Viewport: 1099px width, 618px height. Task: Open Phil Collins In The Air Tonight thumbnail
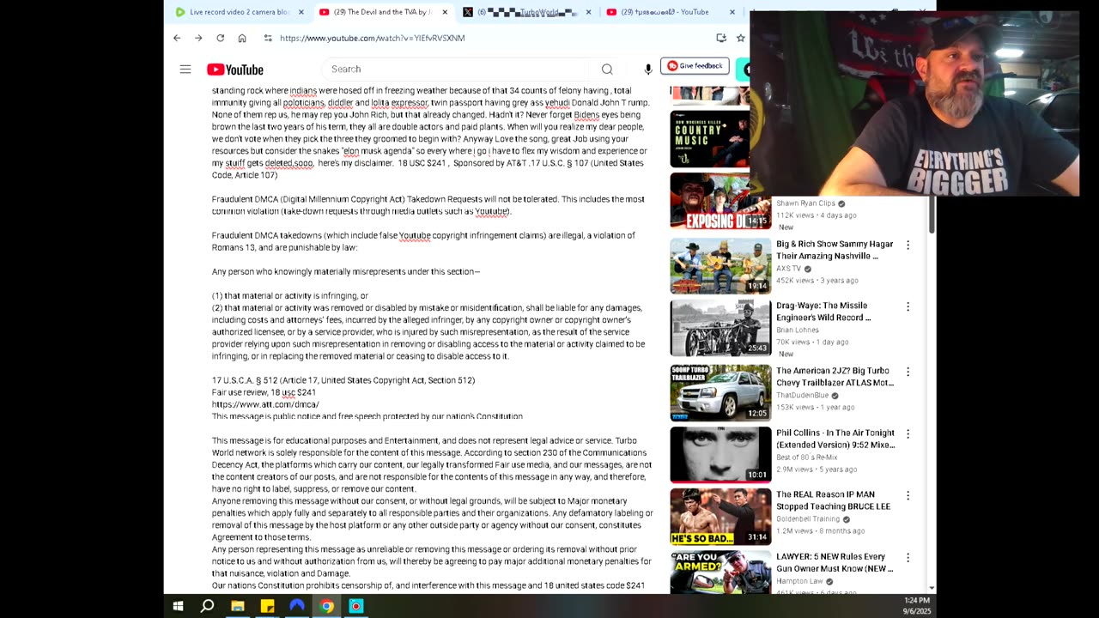pyautogui.click(x=720, y=455)
